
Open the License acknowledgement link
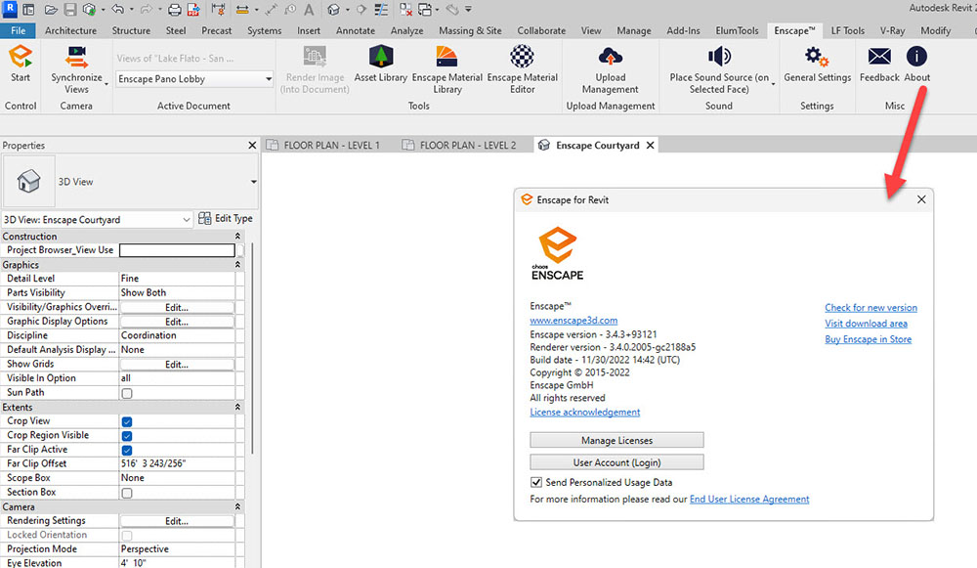click(584, 413)
